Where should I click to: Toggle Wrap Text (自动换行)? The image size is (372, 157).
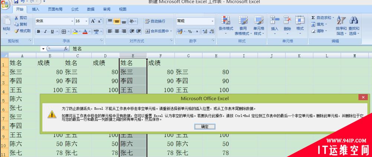click(x=155, y=21)
